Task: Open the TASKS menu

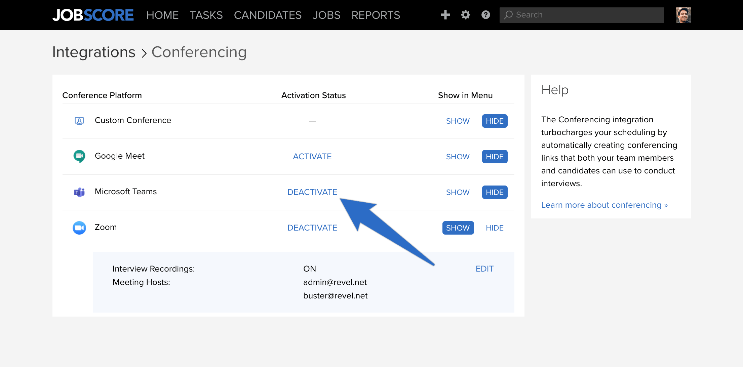Action: click(206, 15)
